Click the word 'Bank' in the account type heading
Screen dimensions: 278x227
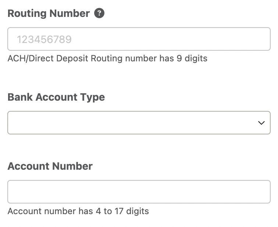point(20,97)
